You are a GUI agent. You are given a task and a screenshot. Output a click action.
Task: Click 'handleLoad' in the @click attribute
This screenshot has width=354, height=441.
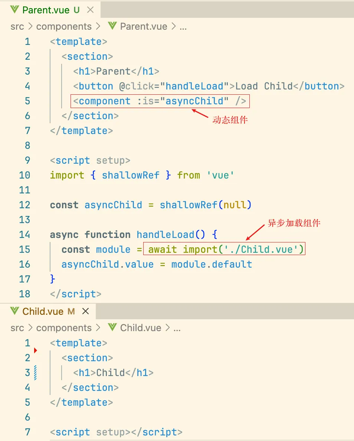coord(194,86)
